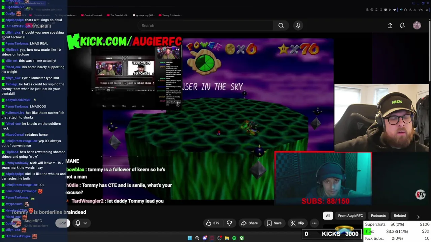Viewport: 431px width, 242px height.
Task: Open the gcmtqw.png bookmark
Action: click(x=144, y=15)
